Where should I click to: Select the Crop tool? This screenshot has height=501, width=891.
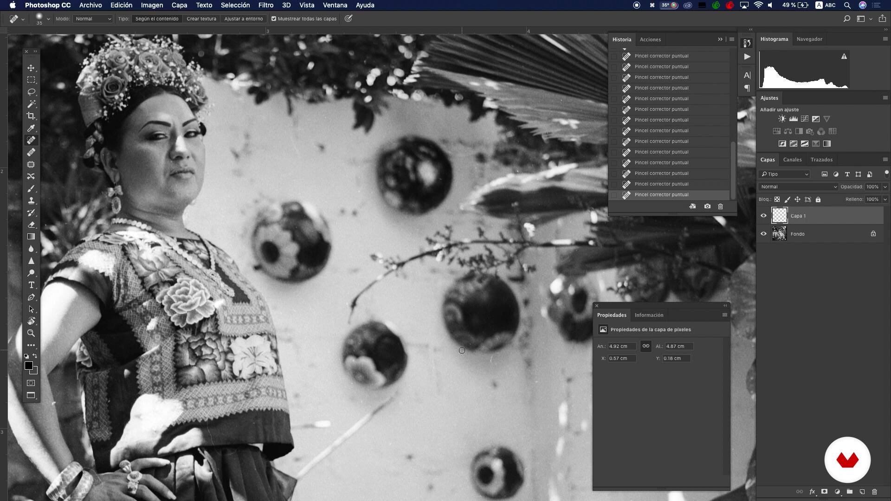tap(31, 116)
